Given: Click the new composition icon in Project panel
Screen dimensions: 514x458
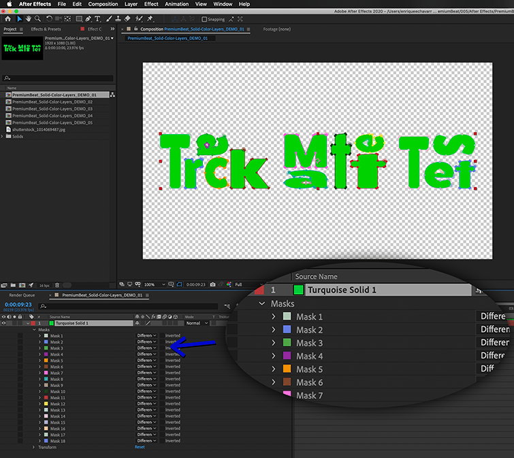Looking at the screenshot, I should click(22, 285).
